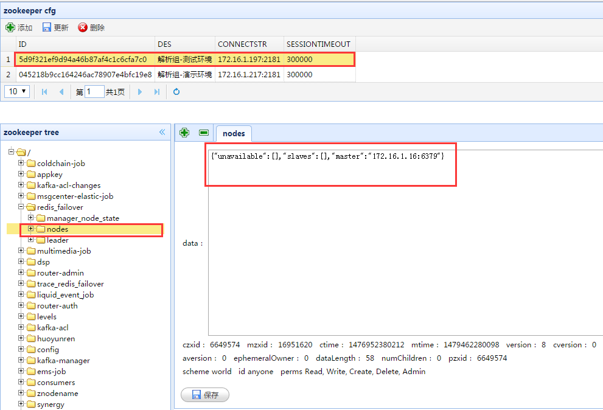
Task: Click the consumers folder icon
Action: pos(31,383)
